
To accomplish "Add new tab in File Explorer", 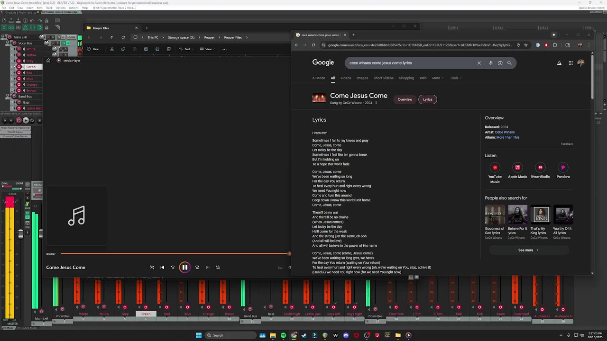I will click(147, 28).
